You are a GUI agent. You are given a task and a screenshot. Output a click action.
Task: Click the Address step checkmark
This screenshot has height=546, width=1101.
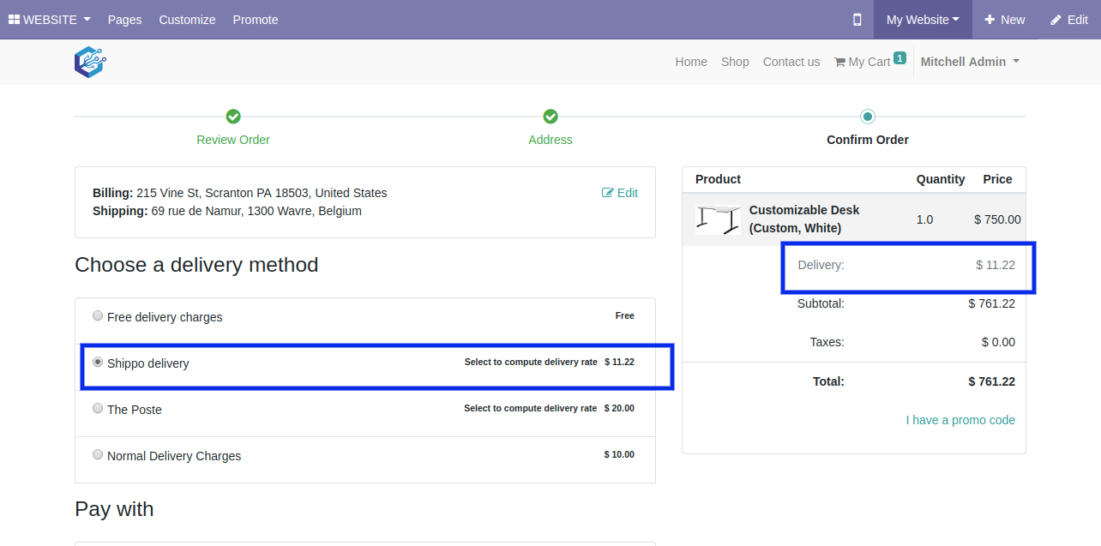[x=550, y=117]
